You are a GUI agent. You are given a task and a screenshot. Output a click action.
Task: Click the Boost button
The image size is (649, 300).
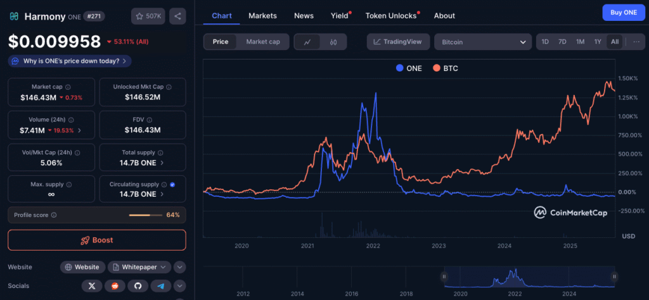coord(97,240)
